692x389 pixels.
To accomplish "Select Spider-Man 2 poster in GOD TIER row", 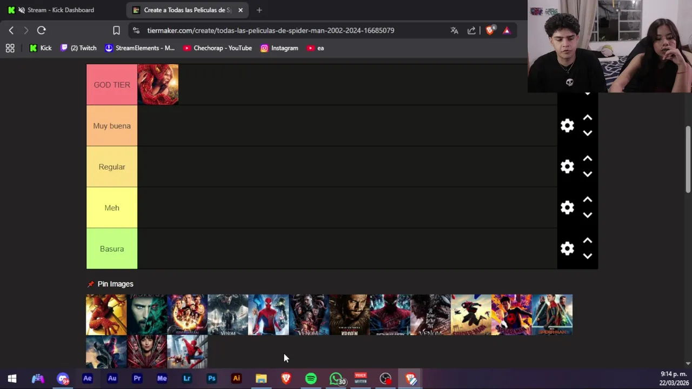I will [158, 84].
